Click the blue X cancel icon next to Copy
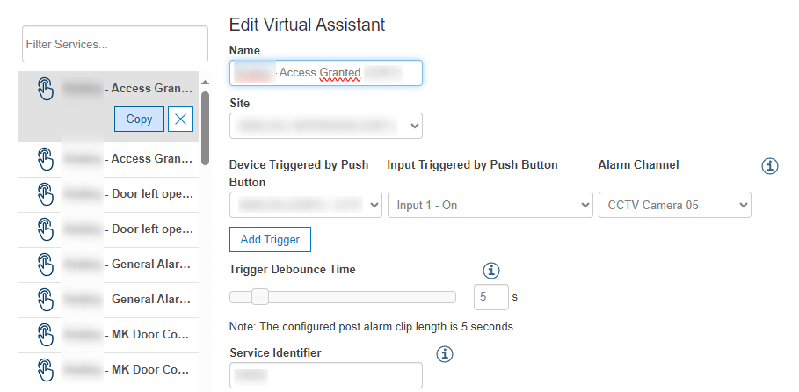The width and height of the screenshot is (799, 392). 181,120
